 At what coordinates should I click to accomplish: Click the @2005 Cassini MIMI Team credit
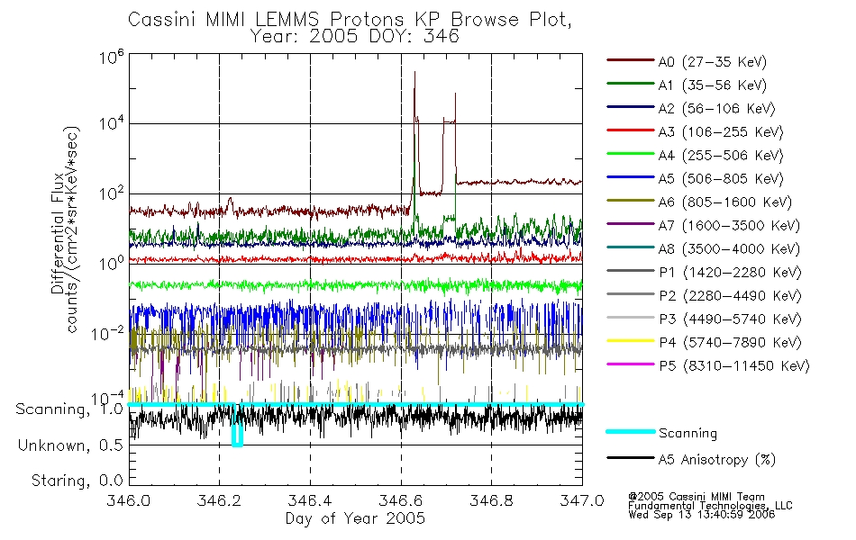coord(697,497)
